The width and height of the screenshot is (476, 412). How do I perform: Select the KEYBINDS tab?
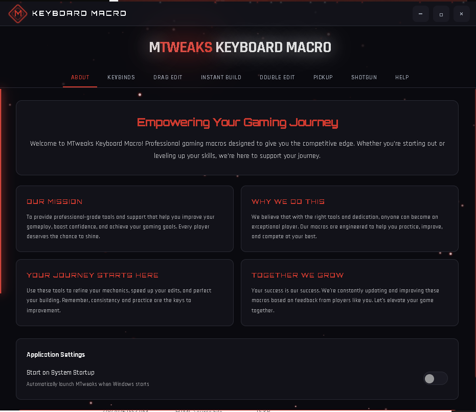[x=121, y=77]
